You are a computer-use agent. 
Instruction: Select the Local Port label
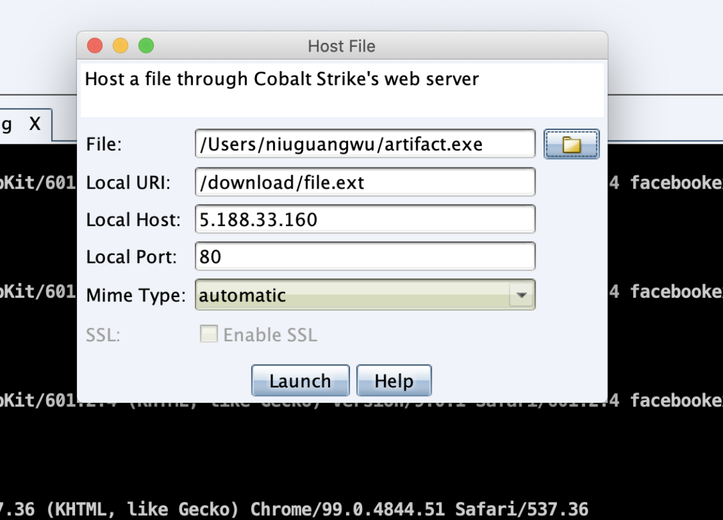tap(131, 257)
